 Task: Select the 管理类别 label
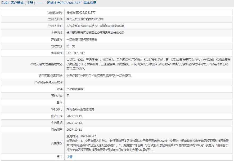point(57,46)
